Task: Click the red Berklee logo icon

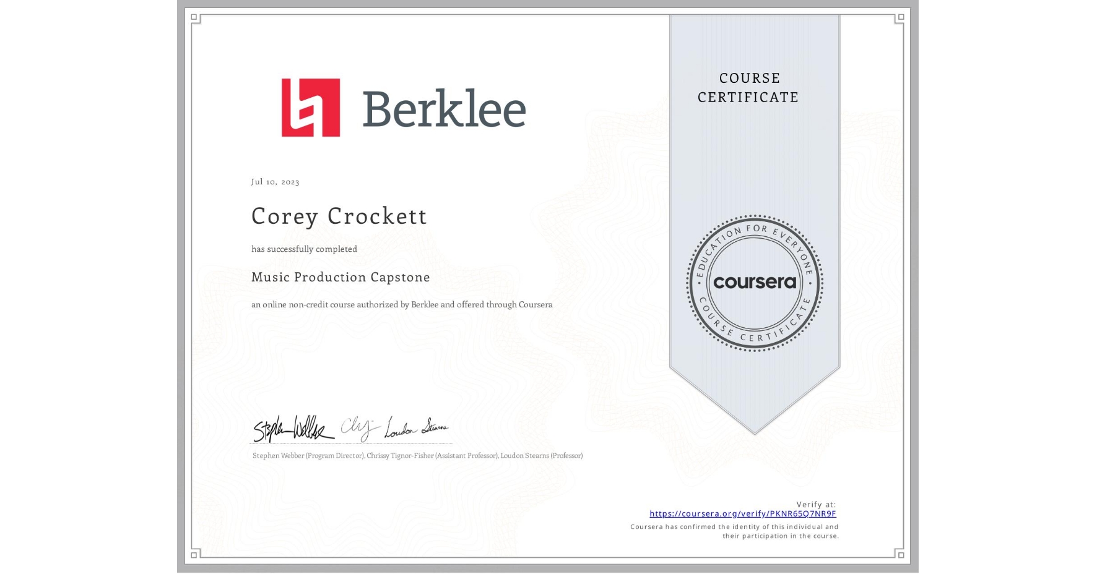Action: pyautogui.click(x=310, y=108)
